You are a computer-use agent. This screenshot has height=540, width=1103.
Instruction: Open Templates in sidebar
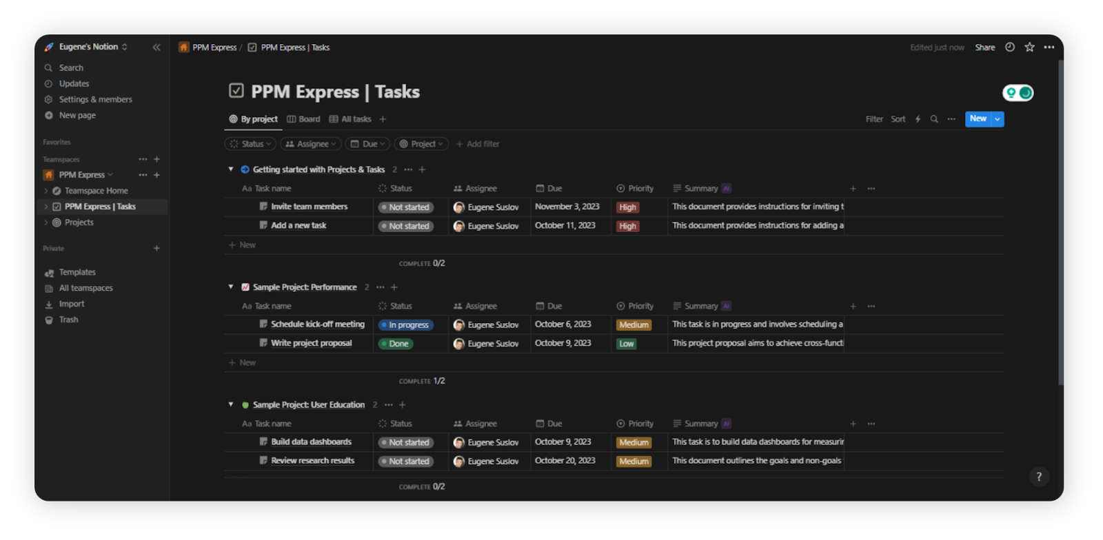[x=77, y=272]
